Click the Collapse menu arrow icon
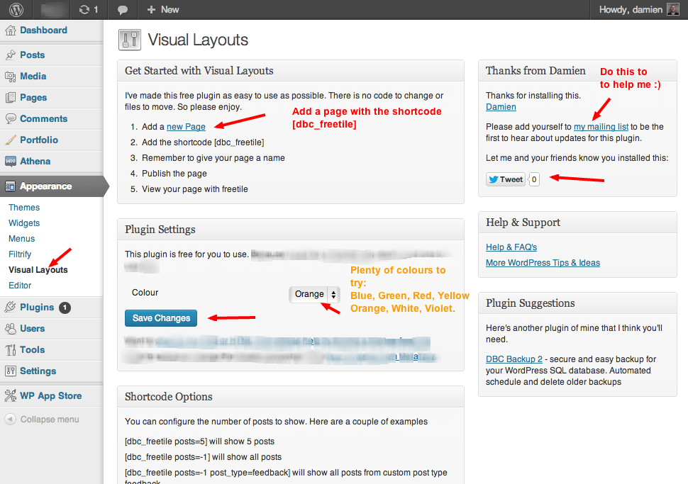This screenshot has width=688, height=484. point(10,419)
